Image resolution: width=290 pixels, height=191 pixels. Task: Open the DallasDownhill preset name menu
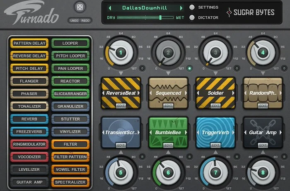tap(145, 8)
